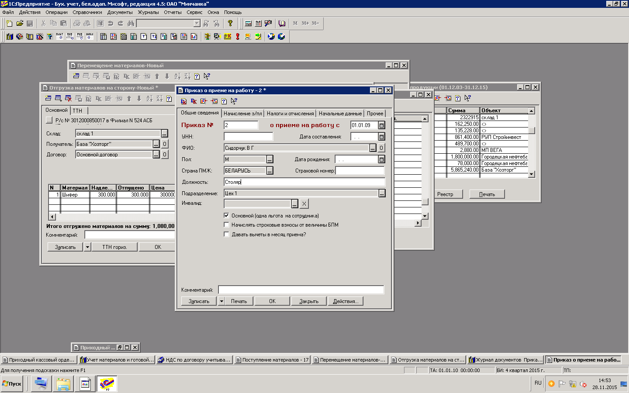The width and height of the screenshot is (629, 393).
Task: Click the ПКО receipt cash order icon
Action: pos(70,36)
